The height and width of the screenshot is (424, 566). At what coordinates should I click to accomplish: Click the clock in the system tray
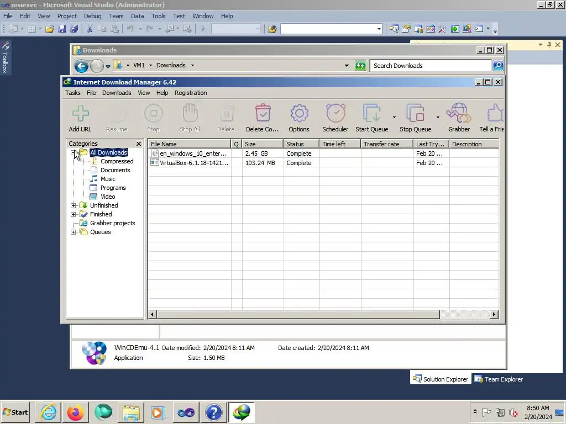click(538, 412)
